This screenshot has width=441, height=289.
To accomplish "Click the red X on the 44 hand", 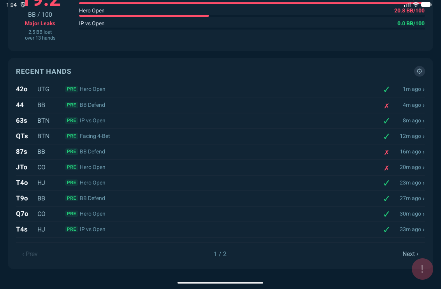I will 387,105.
